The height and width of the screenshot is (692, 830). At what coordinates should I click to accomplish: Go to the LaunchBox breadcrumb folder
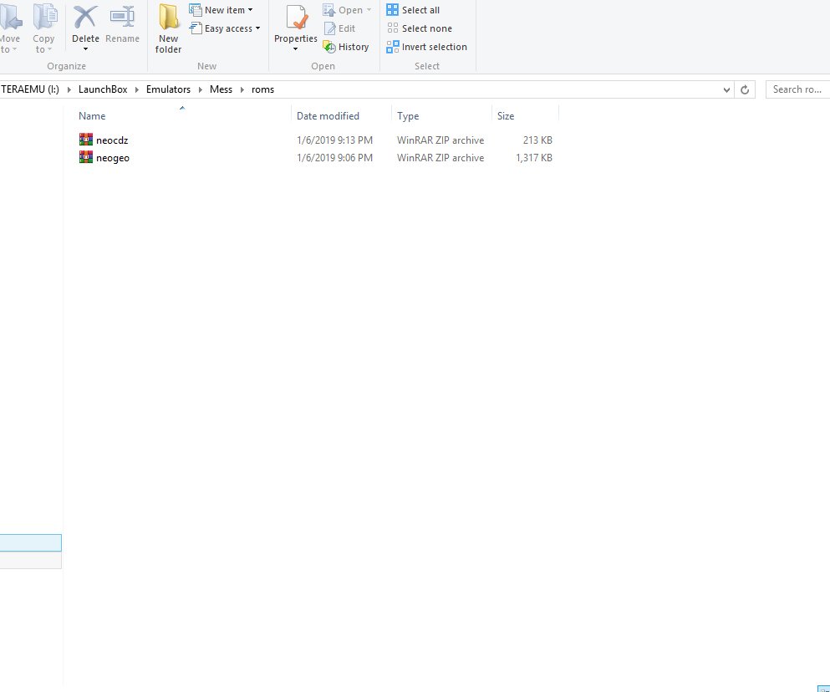[x=103, y=89]
